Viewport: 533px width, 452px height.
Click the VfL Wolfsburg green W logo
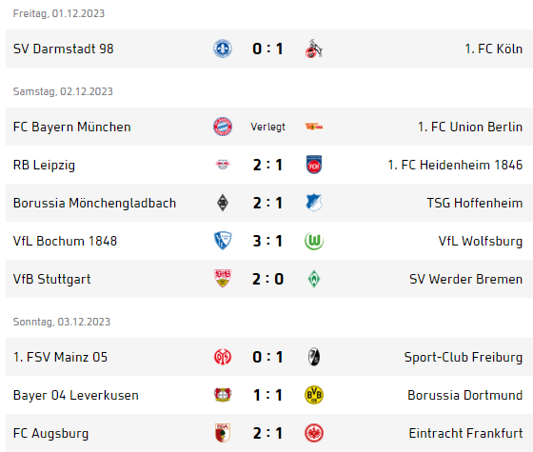(x=314, y=241)
